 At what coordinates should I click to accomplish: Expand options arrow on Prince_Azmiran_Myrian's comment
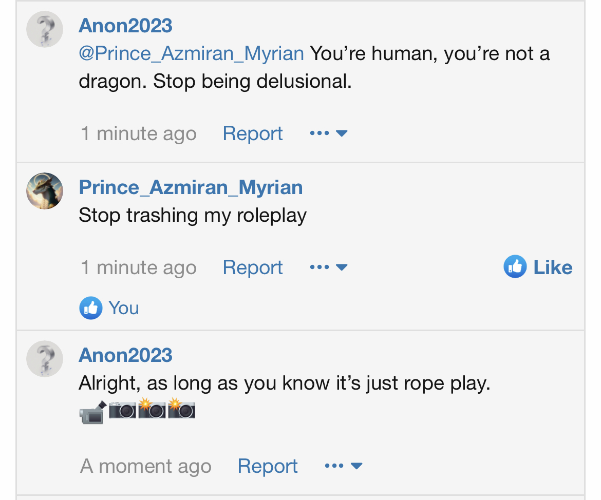click(x=342, y=267)
